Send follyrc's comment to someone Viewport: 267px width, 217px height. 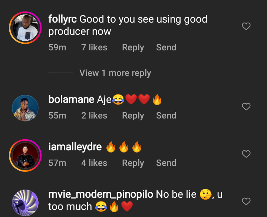(x=166, y=47)
